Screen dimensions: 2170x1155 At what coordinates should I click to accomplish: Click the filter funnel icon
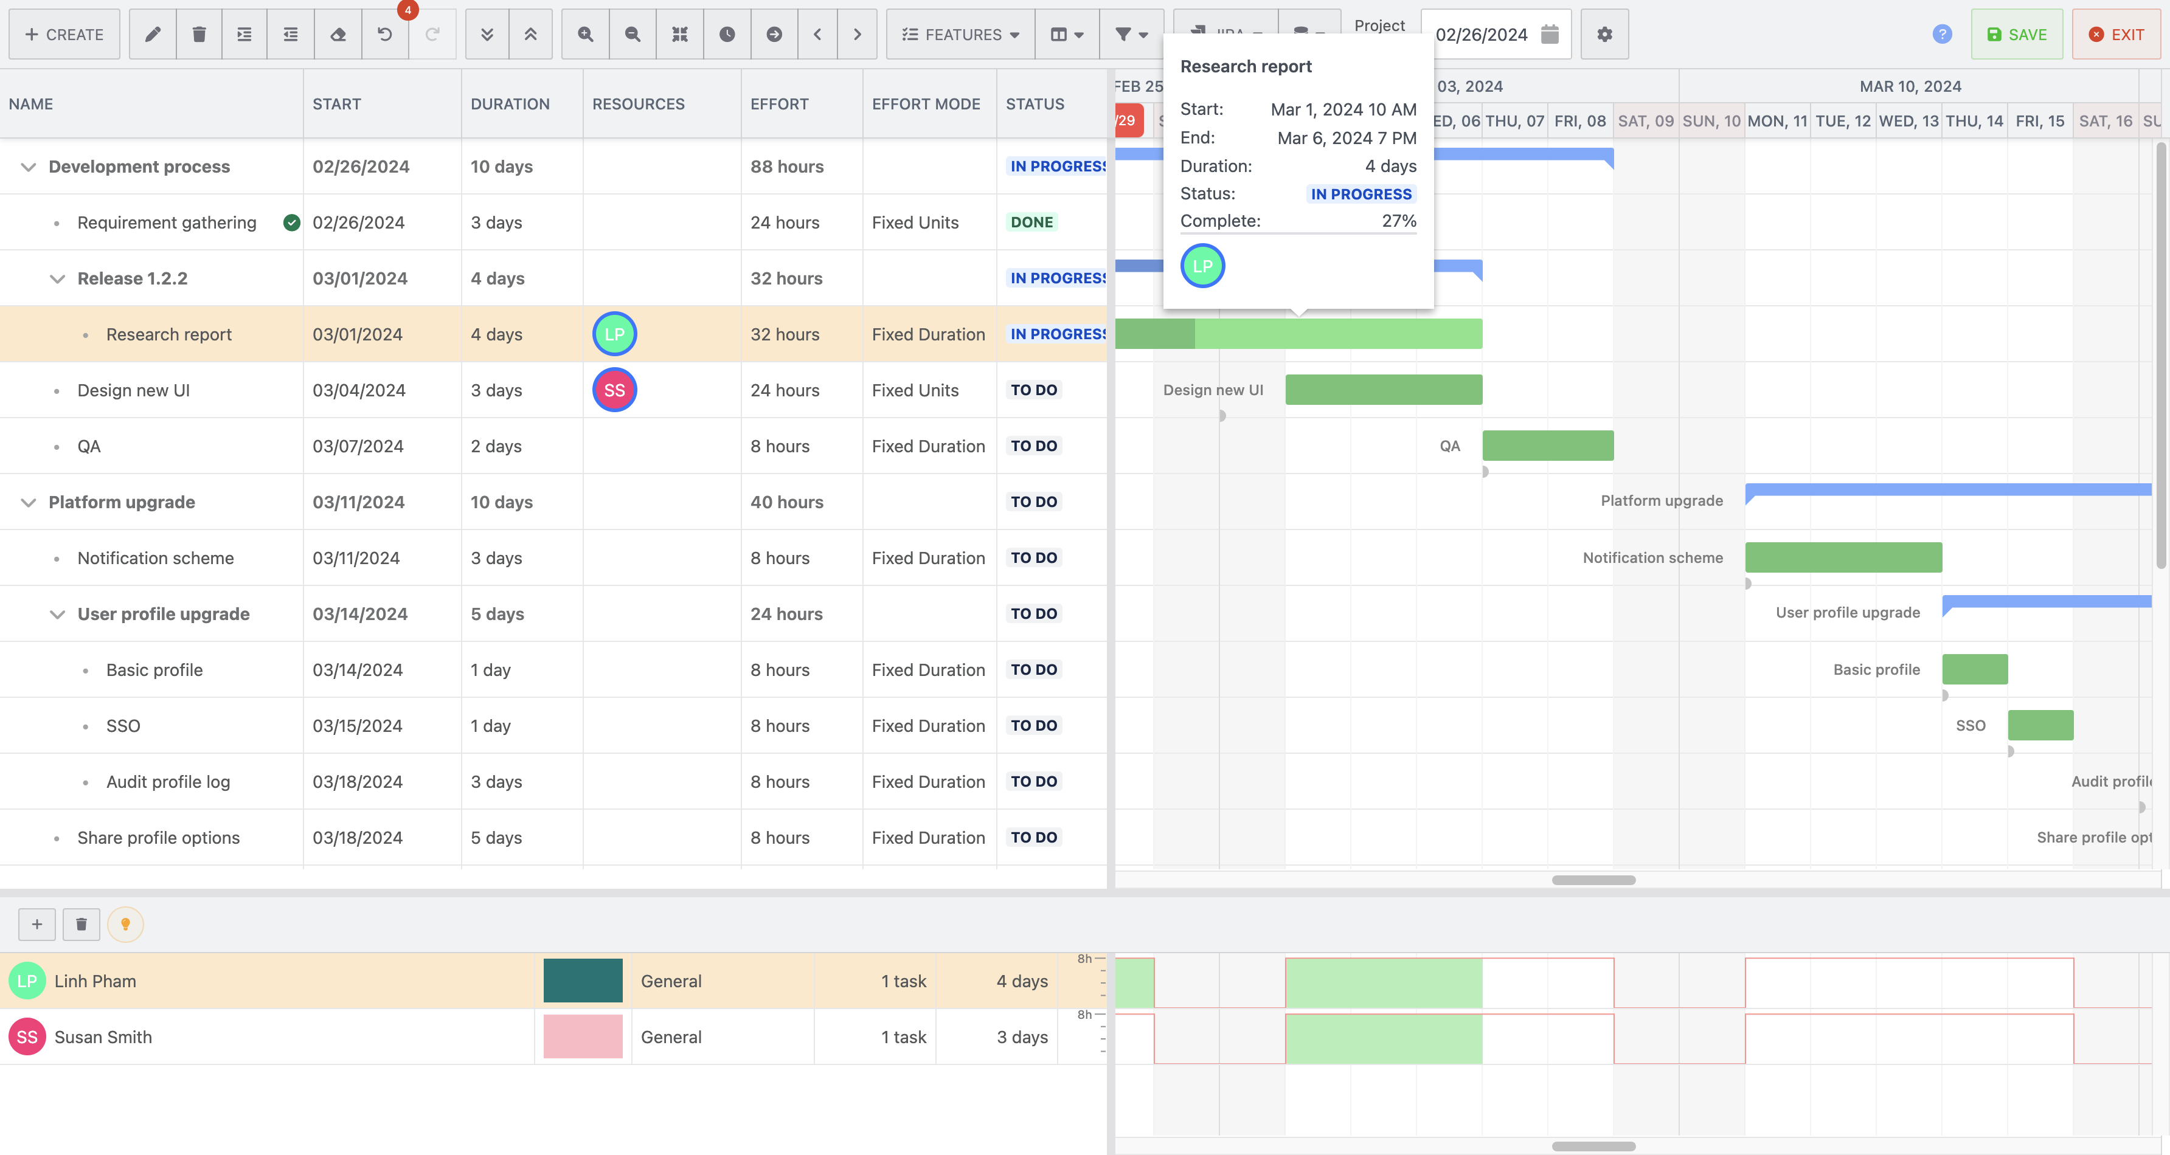tap(1124, 32)
